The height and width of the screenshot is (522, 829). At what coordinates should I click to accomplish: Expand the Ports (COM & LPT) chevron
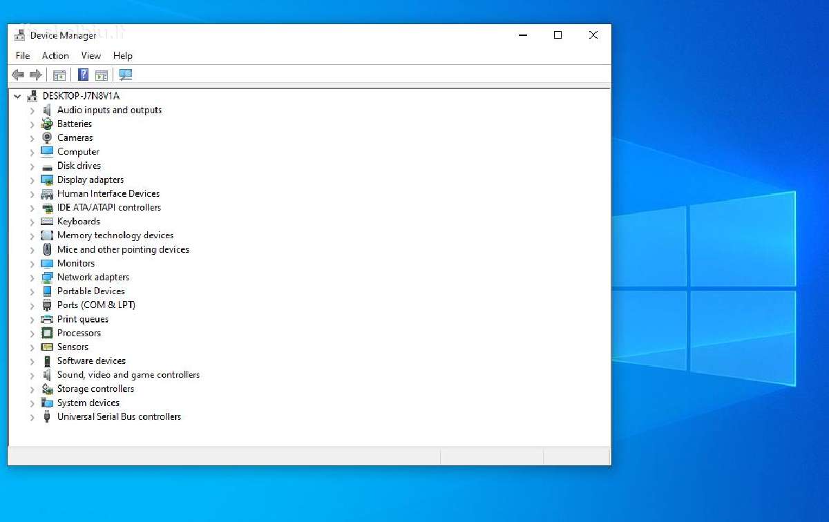[x=32, y=305]
